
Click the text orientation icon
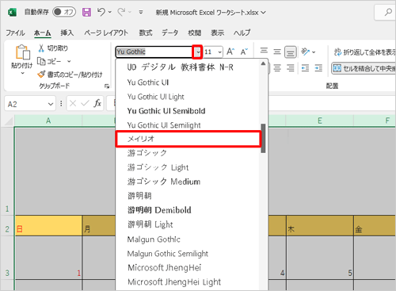tap(305, 52)
